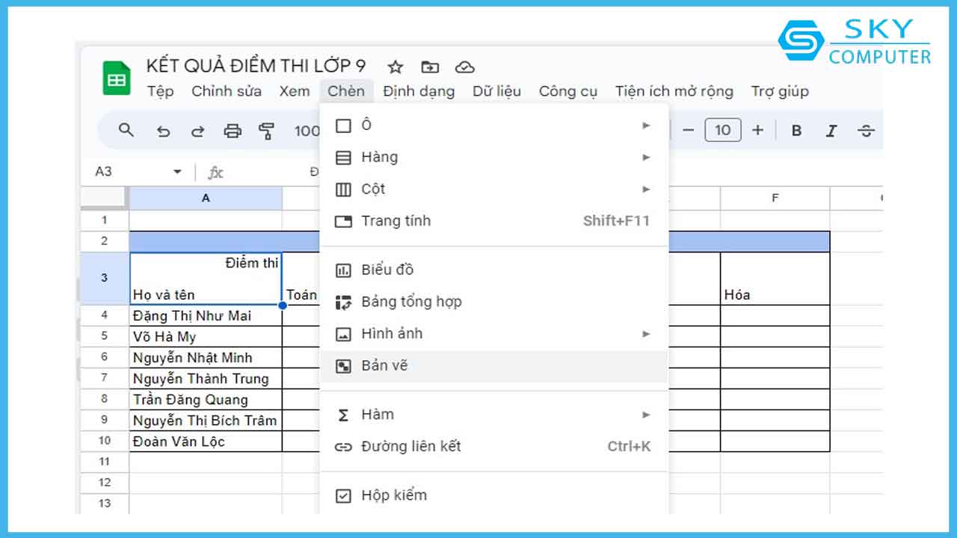
Task: Select Bản vẽ from Chèn menu
Action: [x=384, y=366]
